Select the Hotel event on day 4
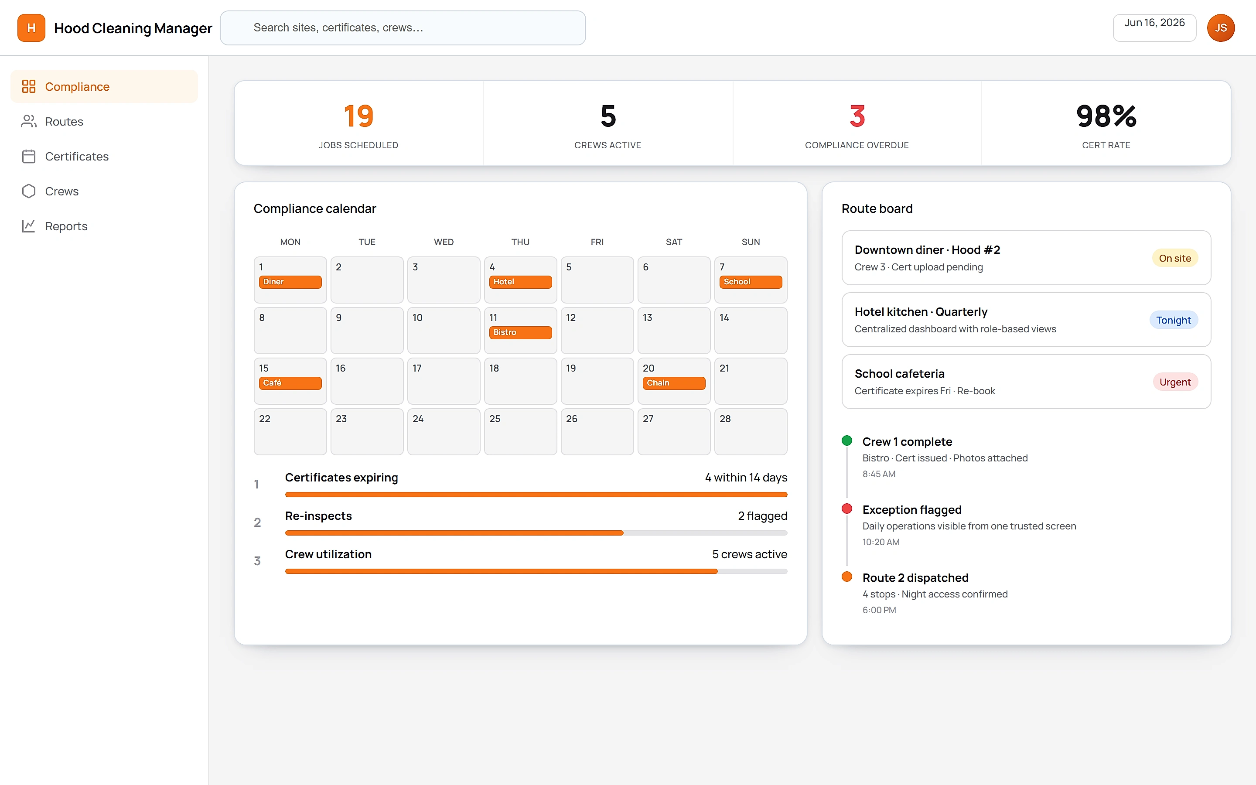Screen dimensions: 1256x785 tap(521, 282)
